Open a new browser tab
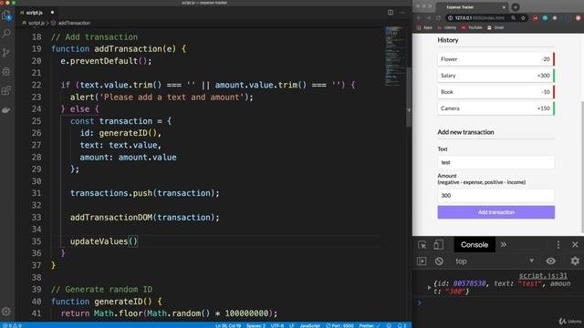This screenshot has height=328, width=584. click(516, 7)
